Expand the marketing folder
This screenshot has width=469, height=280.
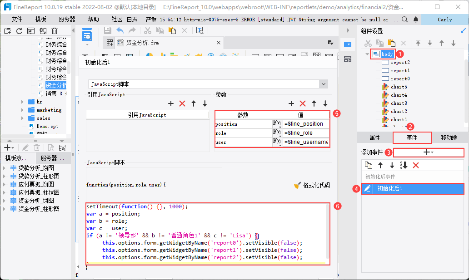[22, 110]
